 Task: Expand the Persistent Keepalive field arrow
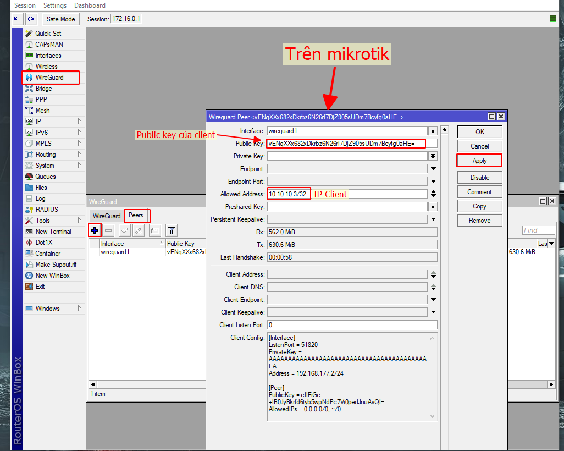click(x=433, y=219)
